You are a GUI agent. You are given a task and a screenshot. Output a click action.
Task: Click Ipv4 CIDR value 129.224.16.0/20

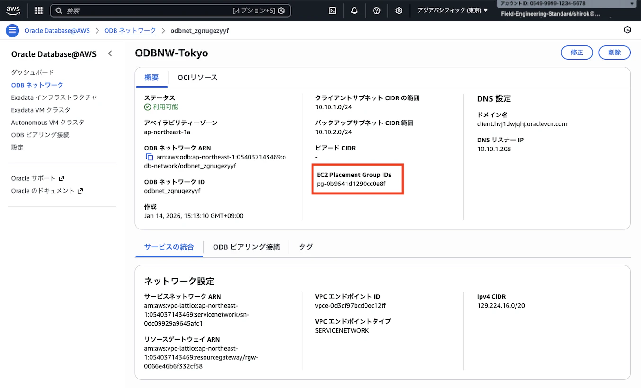pos(501,306)
